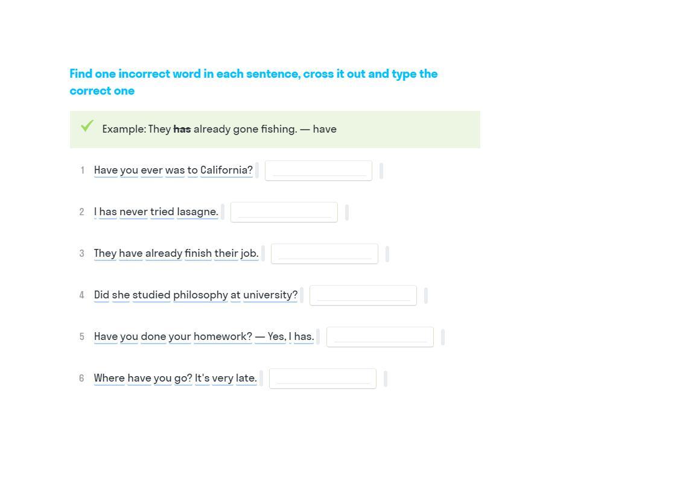Click the word "California?" in sentence 1
Viewport: 677px width, 478px height.
tap(227, 171)
